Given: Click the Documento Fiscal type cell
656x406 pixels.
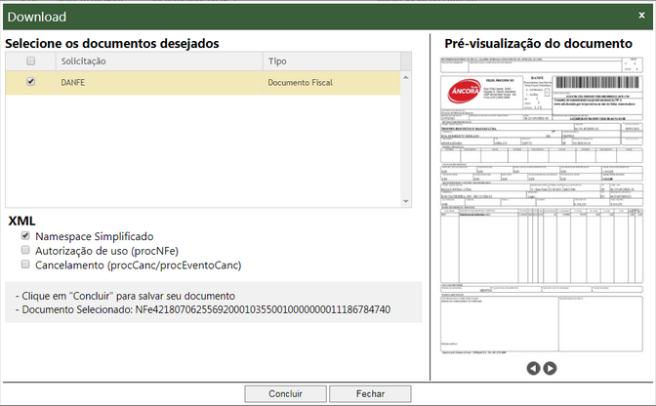Looking at the screenshot, I should pos(301,83).
